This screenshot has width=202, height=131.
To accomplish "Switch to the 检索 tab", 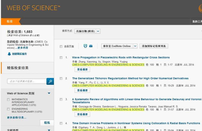I will point(10,21).
